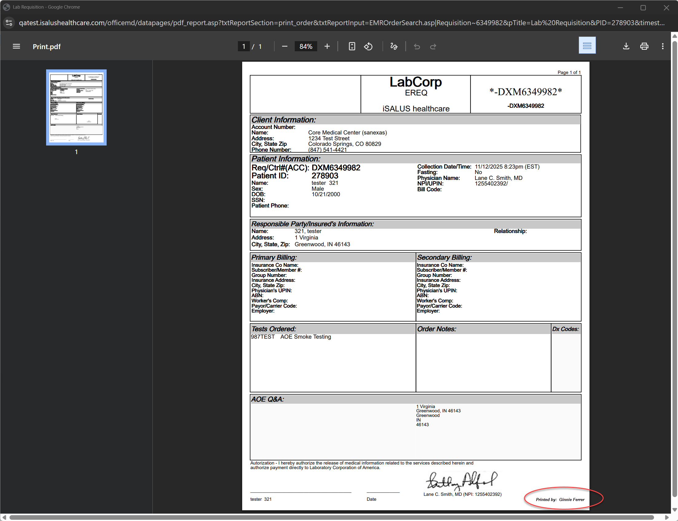Click the vertical scrollbar down arrow
The image size is (678, 521).
(x=674, y=510)
